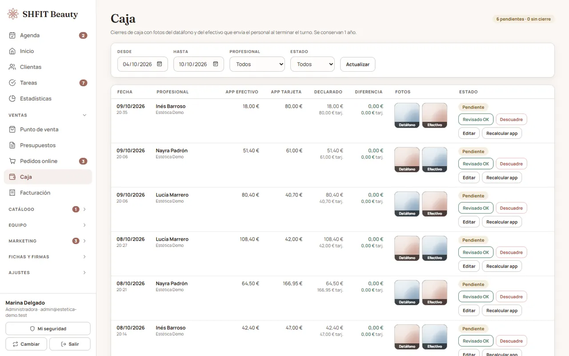Click the Agenda badge showing 2
569x356 pixels.
(83, 36)
